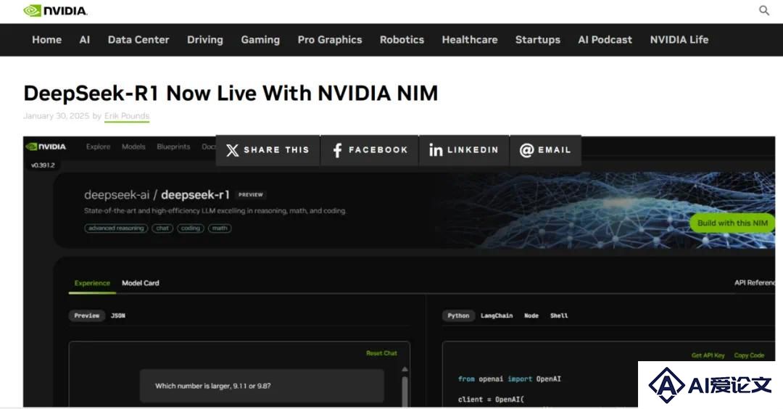
Task: Click the v0.391.2 version label
Action: (43, 165)
